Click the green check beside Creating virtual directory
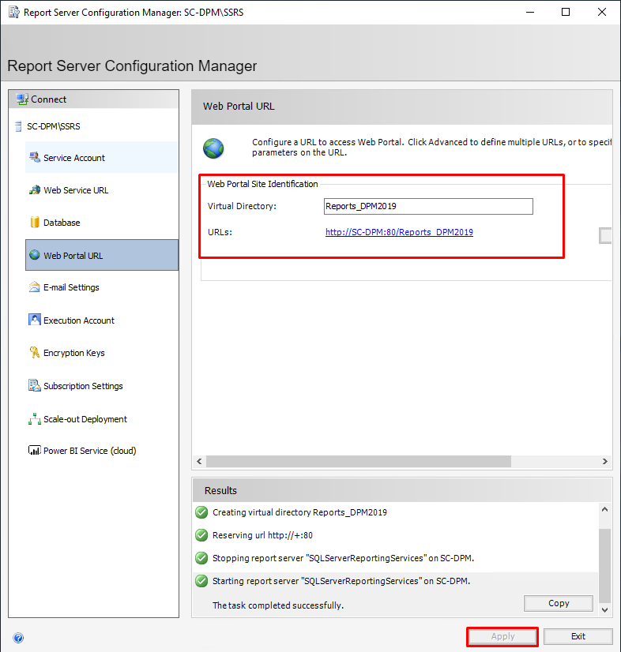The image size is (621, 652). pyautogui.click(x=201, y=512)
